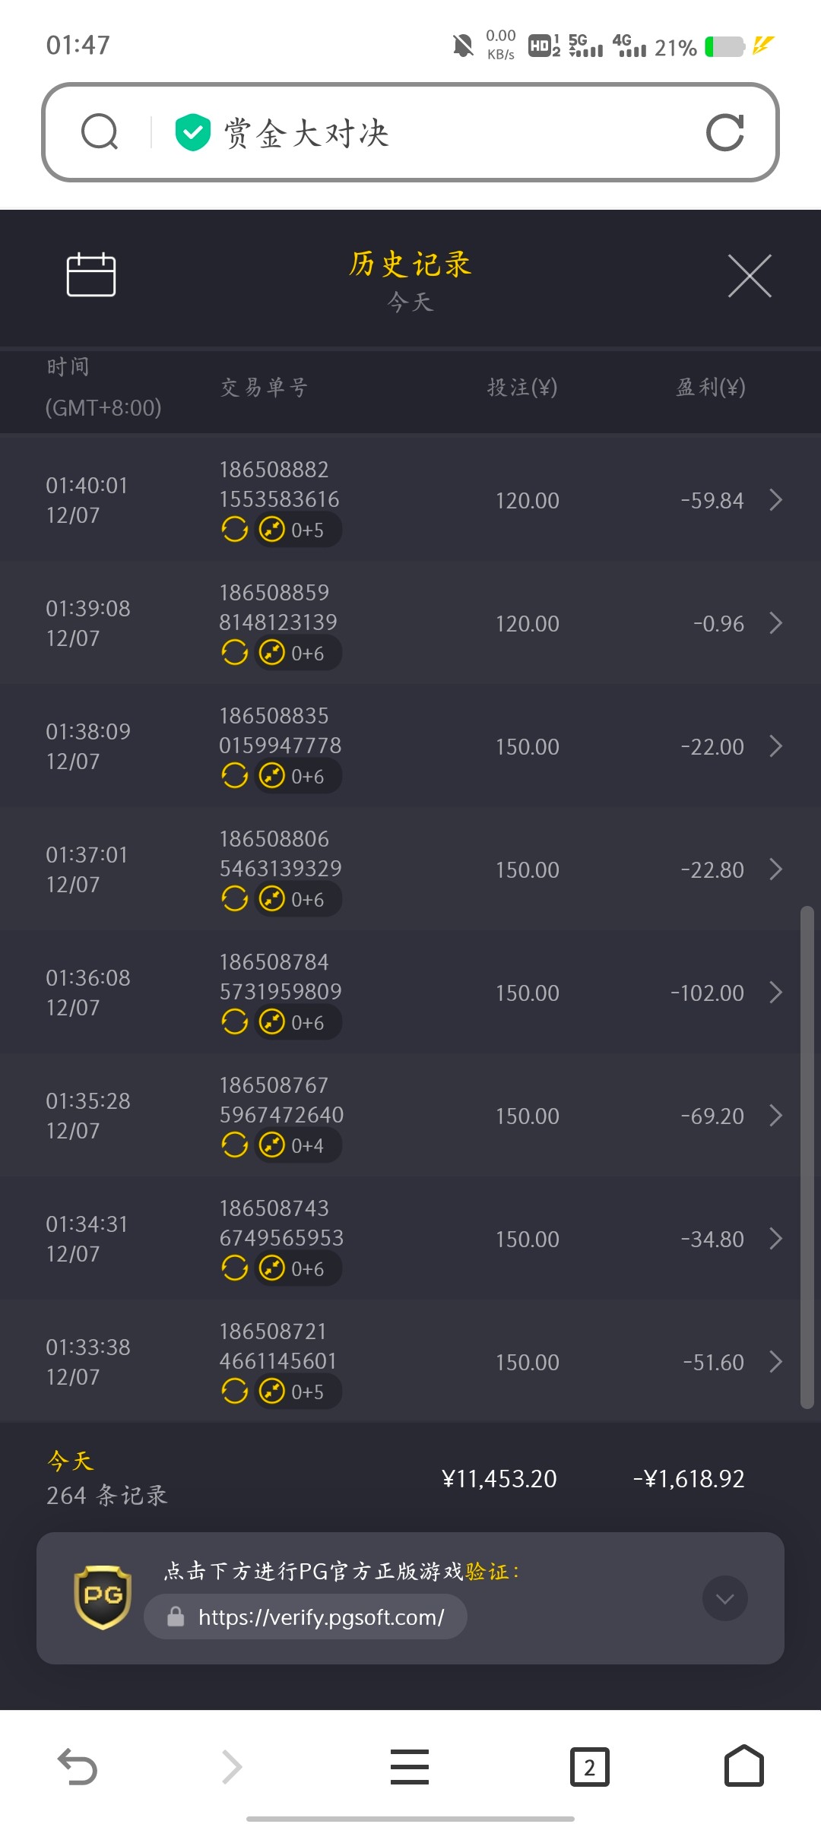Screen dimensions: 821x1824
Task: Tap the PG shield logo badge
Action: (103, 1597)
